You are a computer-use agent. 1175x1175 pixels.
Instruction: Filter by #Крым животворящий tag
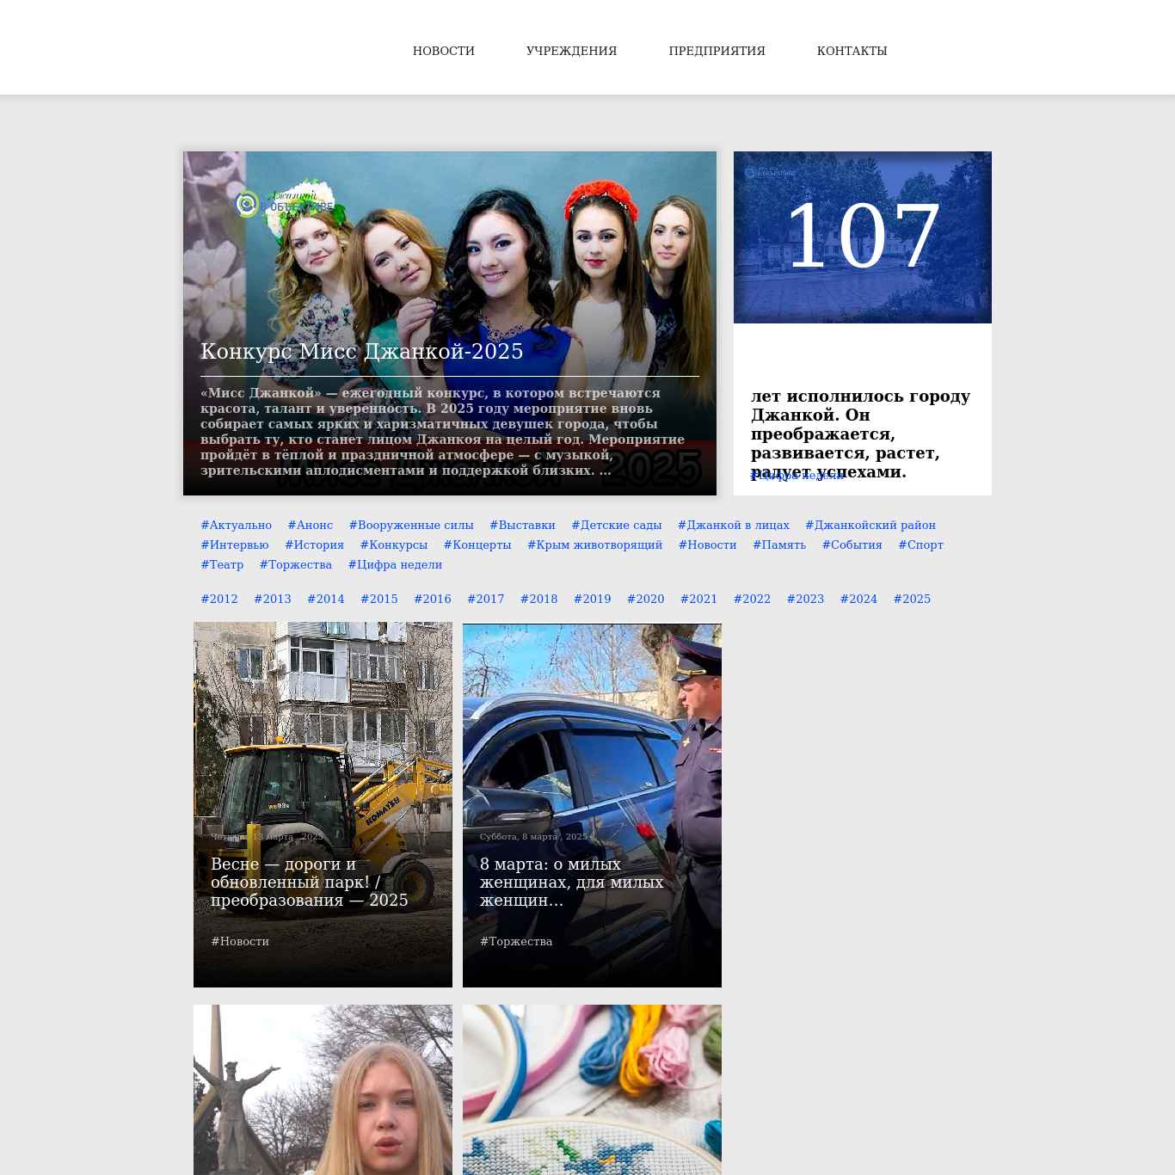tap(595, 544)
